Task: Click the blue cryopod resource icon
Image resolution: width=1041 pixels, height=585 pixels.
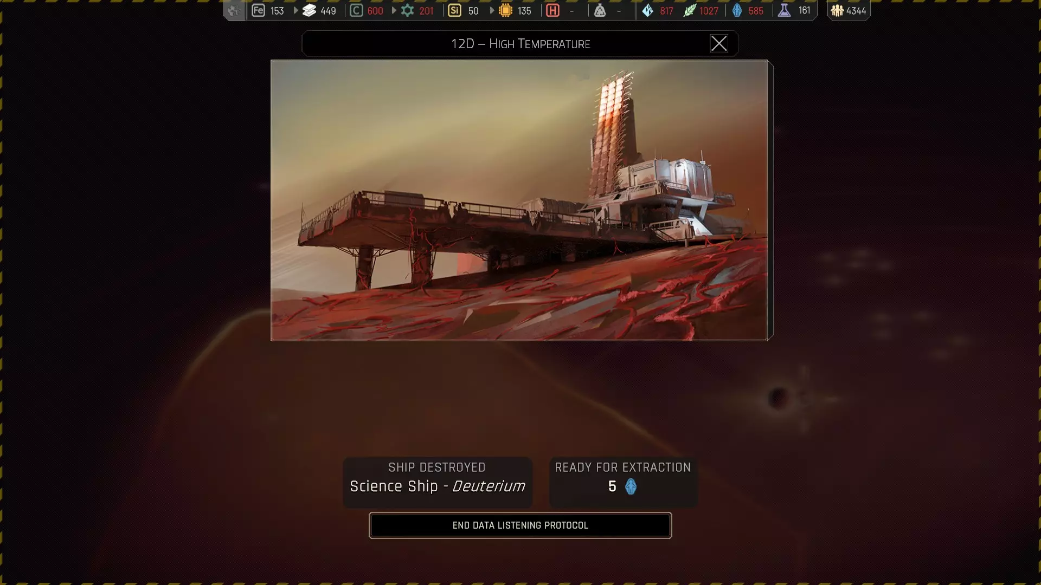Action: click(737, 10)
